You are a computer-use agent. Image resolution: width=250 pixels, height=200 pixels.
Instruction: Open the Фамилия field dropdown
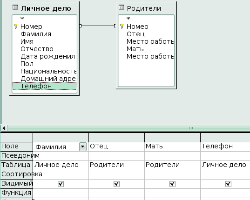[x=83, y=147]
